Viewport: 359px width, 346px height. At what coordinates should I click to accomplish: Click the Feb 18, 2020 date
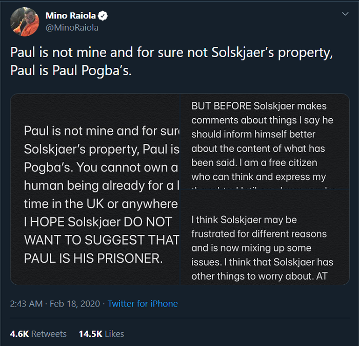point(76,304)
